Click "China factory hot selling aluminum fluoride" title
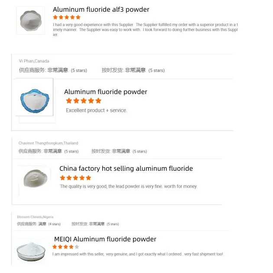The height and width of the screenshot is (273, 273). [126, 169]
